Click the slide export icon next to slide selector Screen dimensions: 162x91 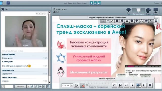click(x=76, y=85)
